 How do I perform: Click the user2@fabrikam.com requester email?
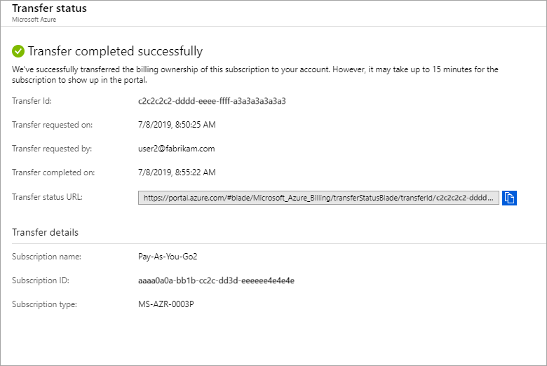point(176,149)
